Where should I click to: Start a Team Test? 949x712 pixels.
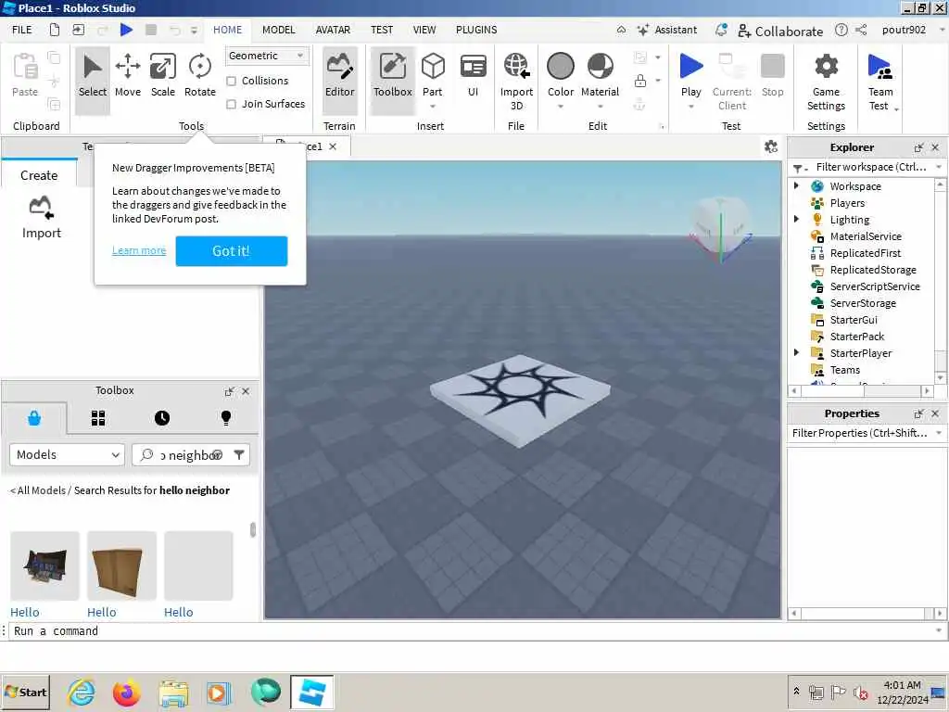880,82
